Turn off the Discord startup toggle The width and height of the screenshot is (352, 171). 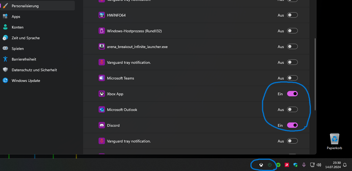click(x=292, y=125)
